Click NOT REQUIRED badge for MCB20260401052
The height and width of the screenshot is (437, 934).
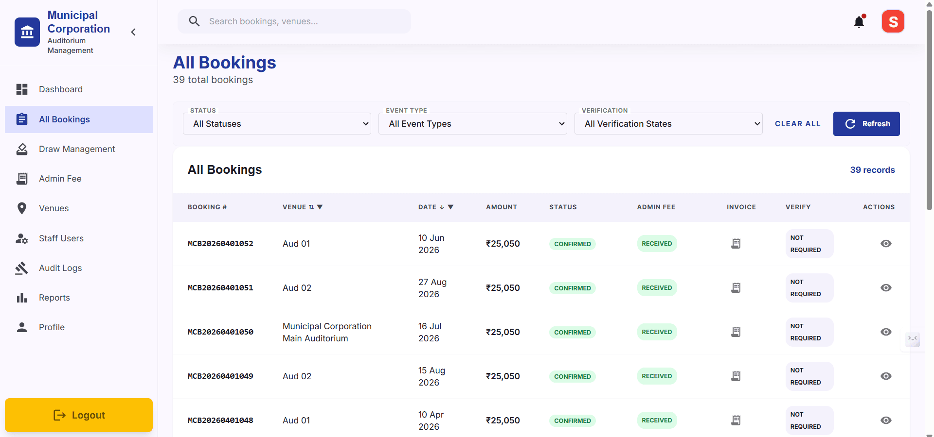809,244
